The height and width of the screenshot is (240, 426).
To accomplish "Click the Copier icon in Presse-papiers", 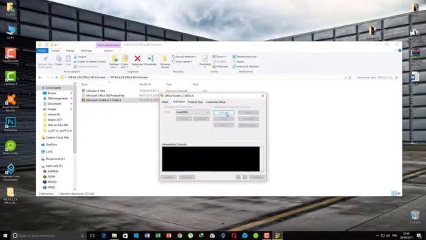I will [x=59, y=59].
